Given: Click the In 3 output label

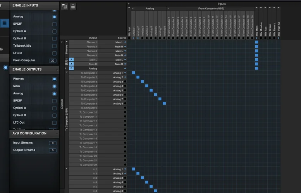Looking at the screenshot, I should coord(95,178).
